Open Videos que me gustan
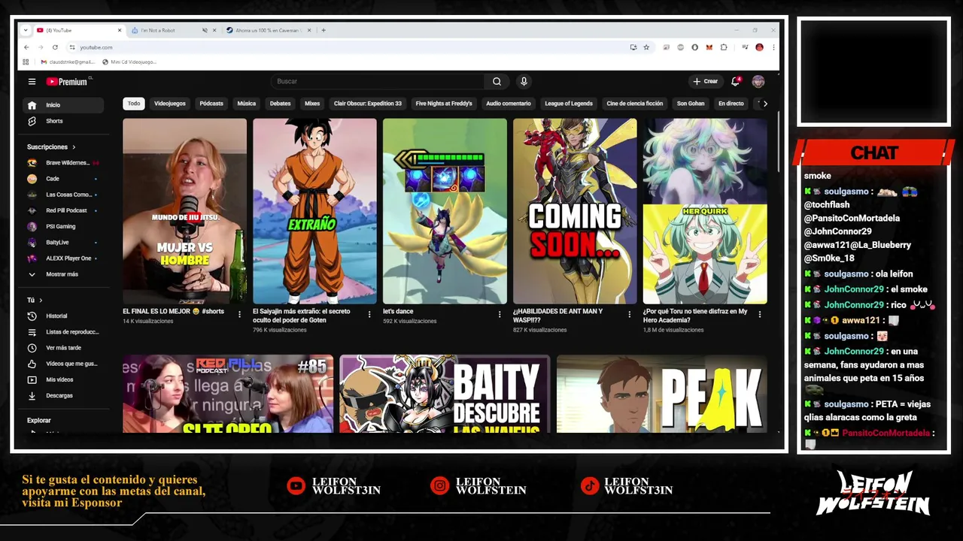 63,364
